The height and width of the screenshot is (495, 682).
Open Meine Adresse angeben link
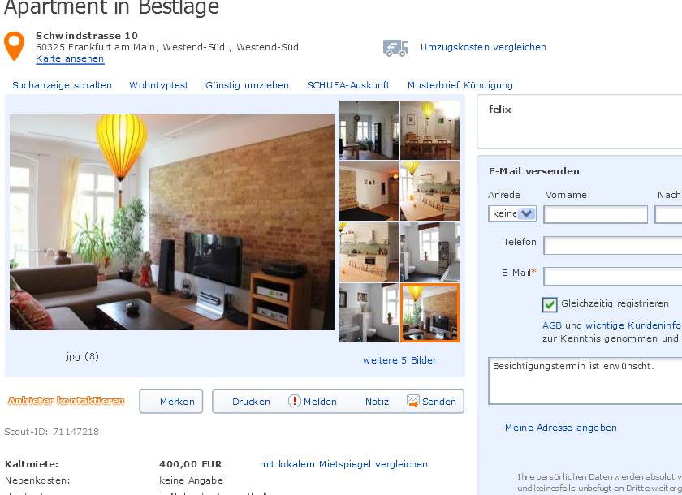point(561,428)
